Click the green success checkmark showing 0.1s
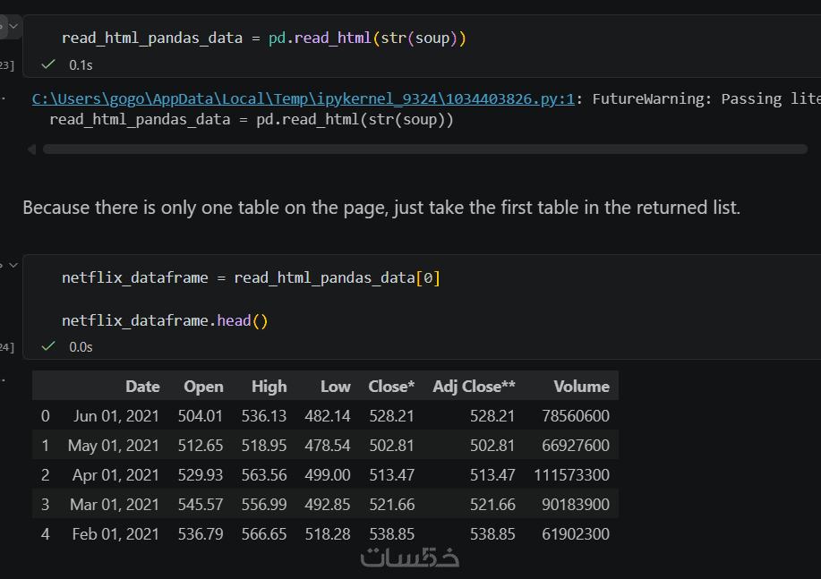821x579 pixels. point(48,64)
